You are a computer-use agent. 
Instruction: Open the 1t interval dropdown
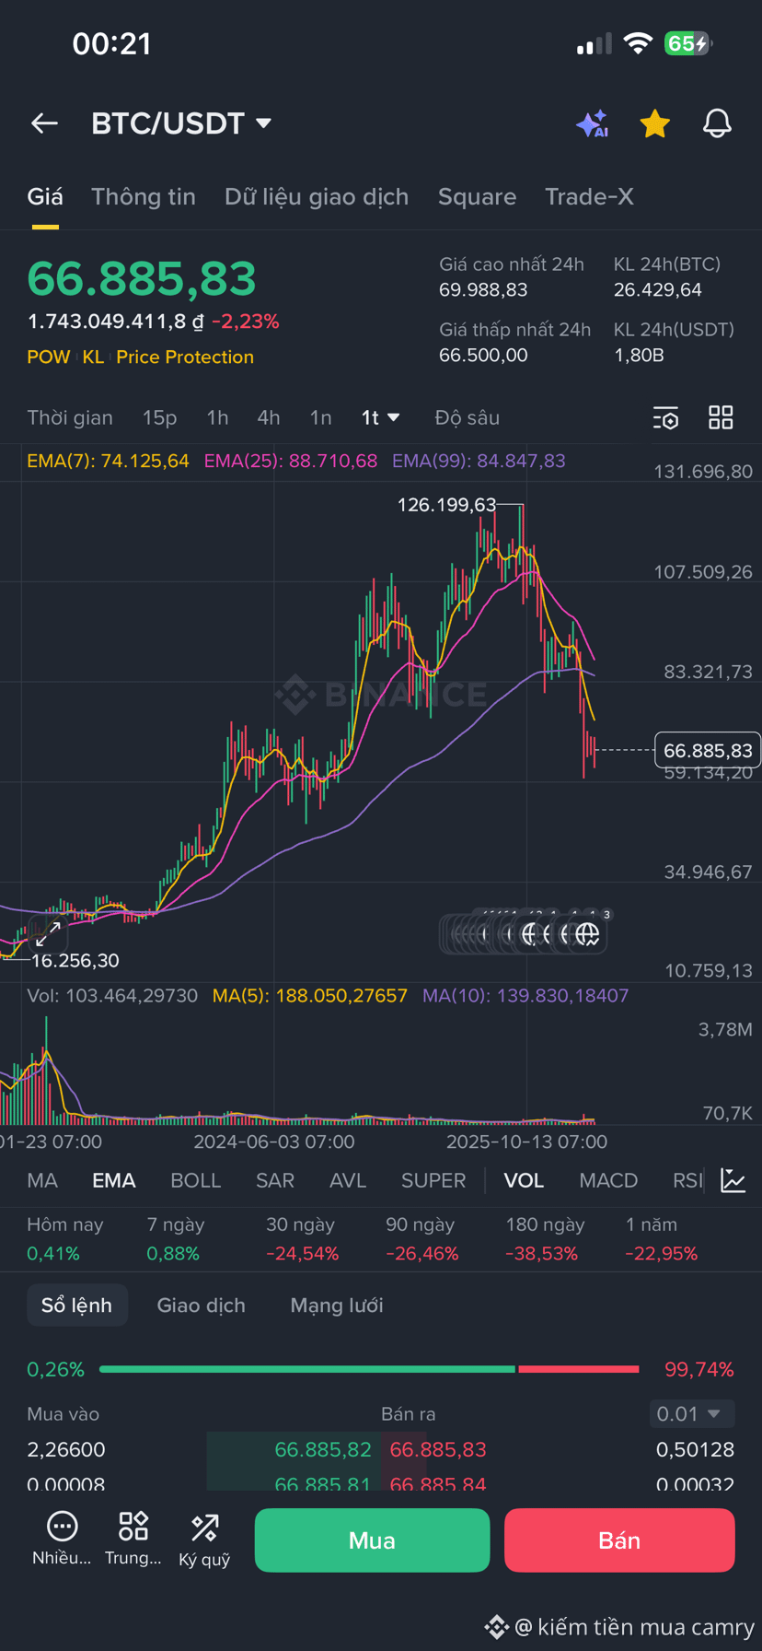pyautogui.click(x=380, y=417)
